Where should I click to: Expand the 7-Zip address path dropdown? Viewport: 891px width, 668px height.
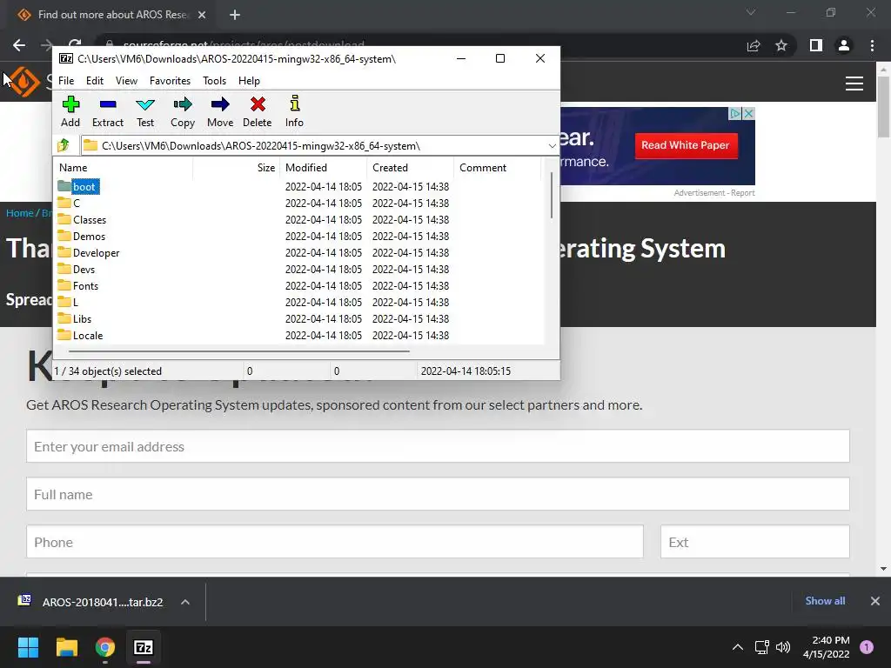pos(552,146)
